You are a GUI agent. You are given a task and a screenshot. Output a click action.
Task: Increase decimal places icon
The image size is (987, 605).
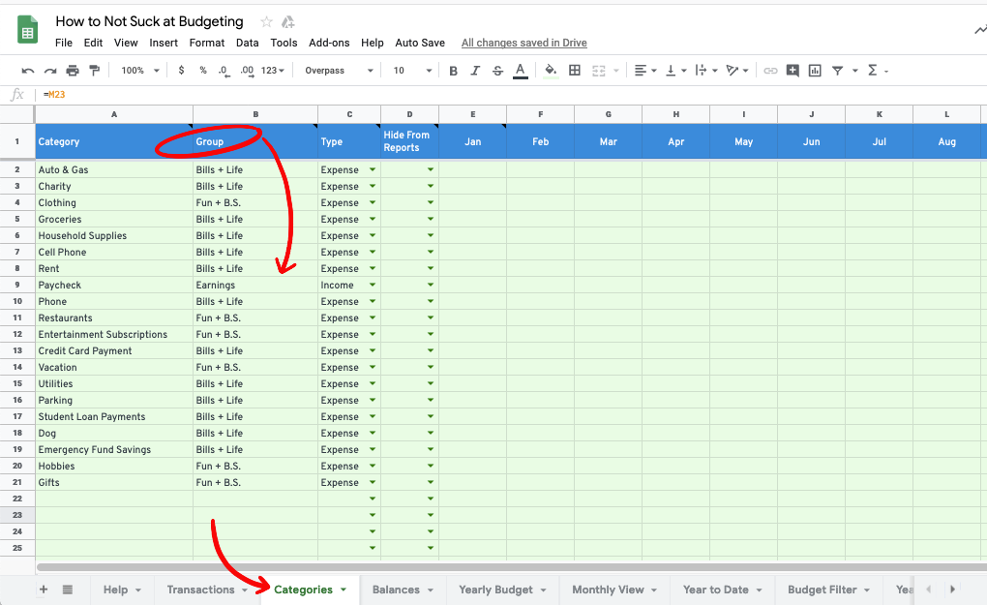(x=247, y=71)
